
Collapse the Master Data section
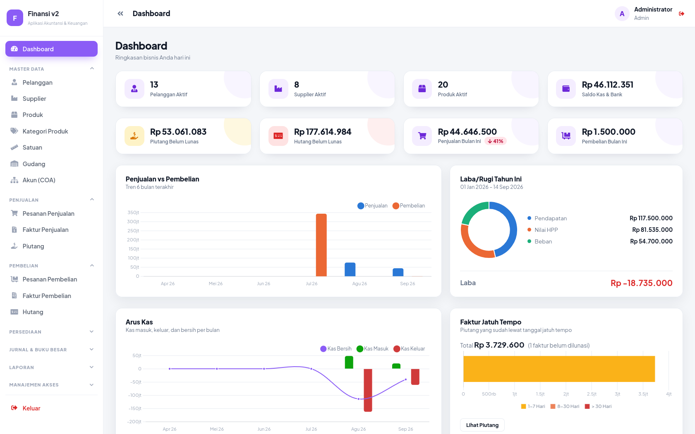(51, 69)
